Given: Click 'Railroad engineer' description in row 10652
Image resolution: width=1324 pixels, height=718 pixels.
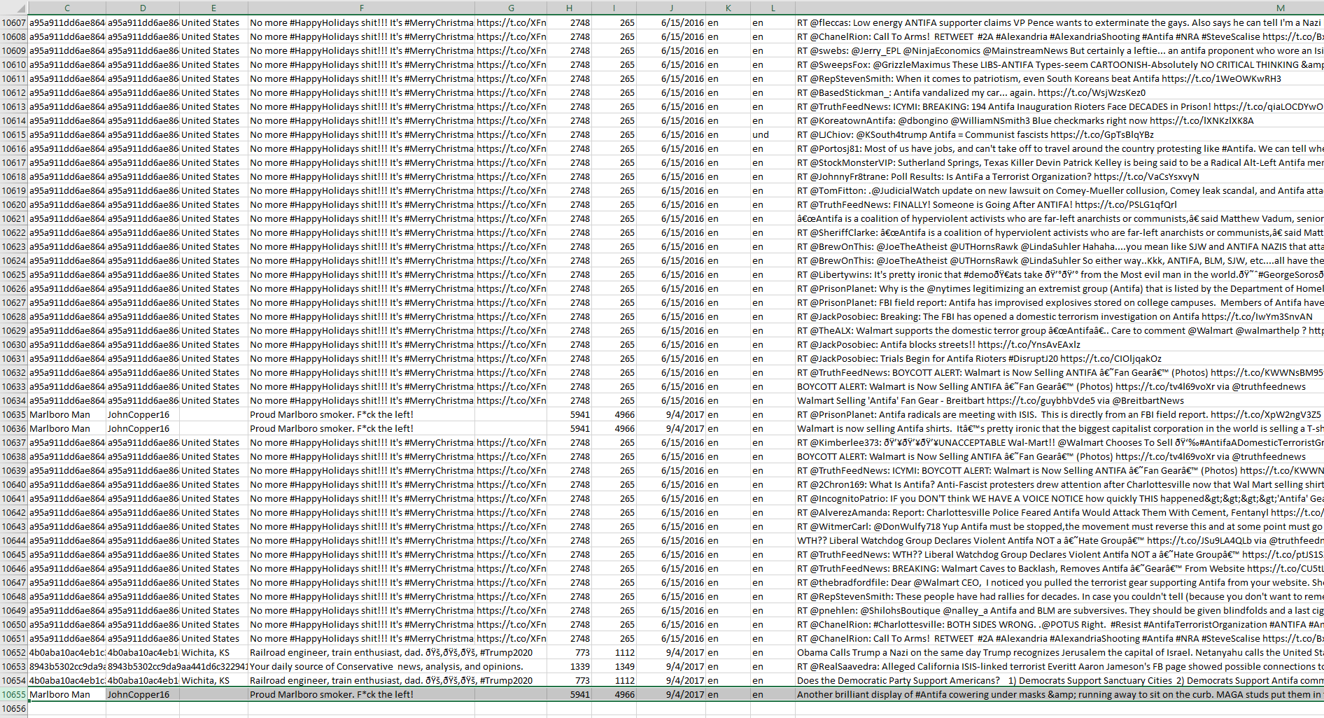Looking at the screenshot, I should point(362,652).
